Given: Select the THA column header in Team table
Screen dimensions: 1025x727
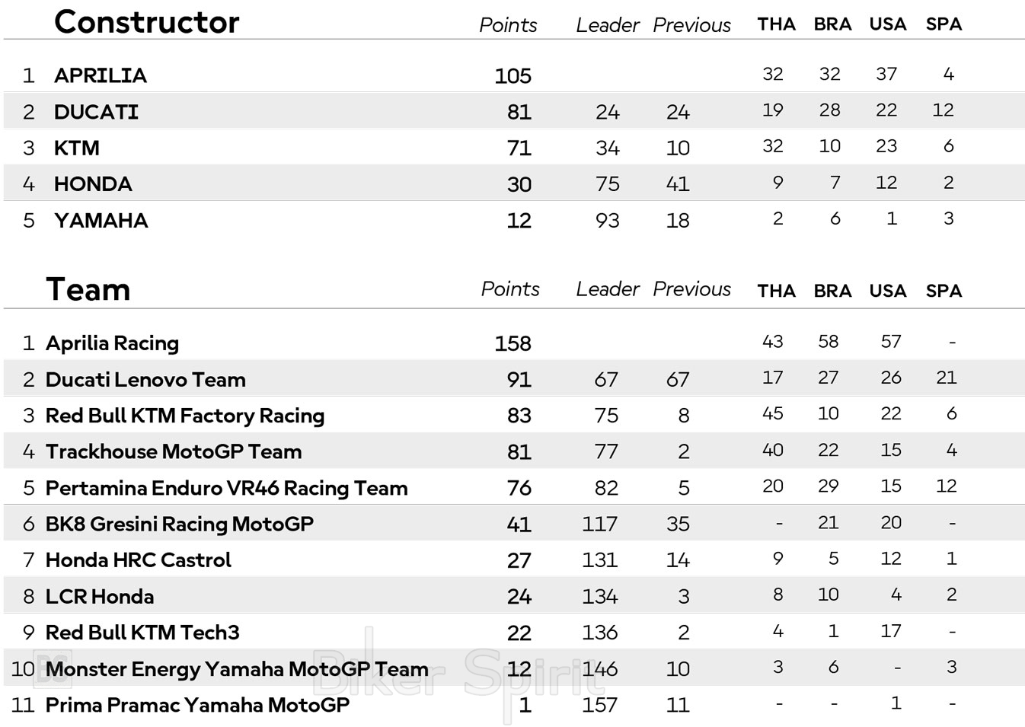Looking at the screenshot, I should pos(776,291).
